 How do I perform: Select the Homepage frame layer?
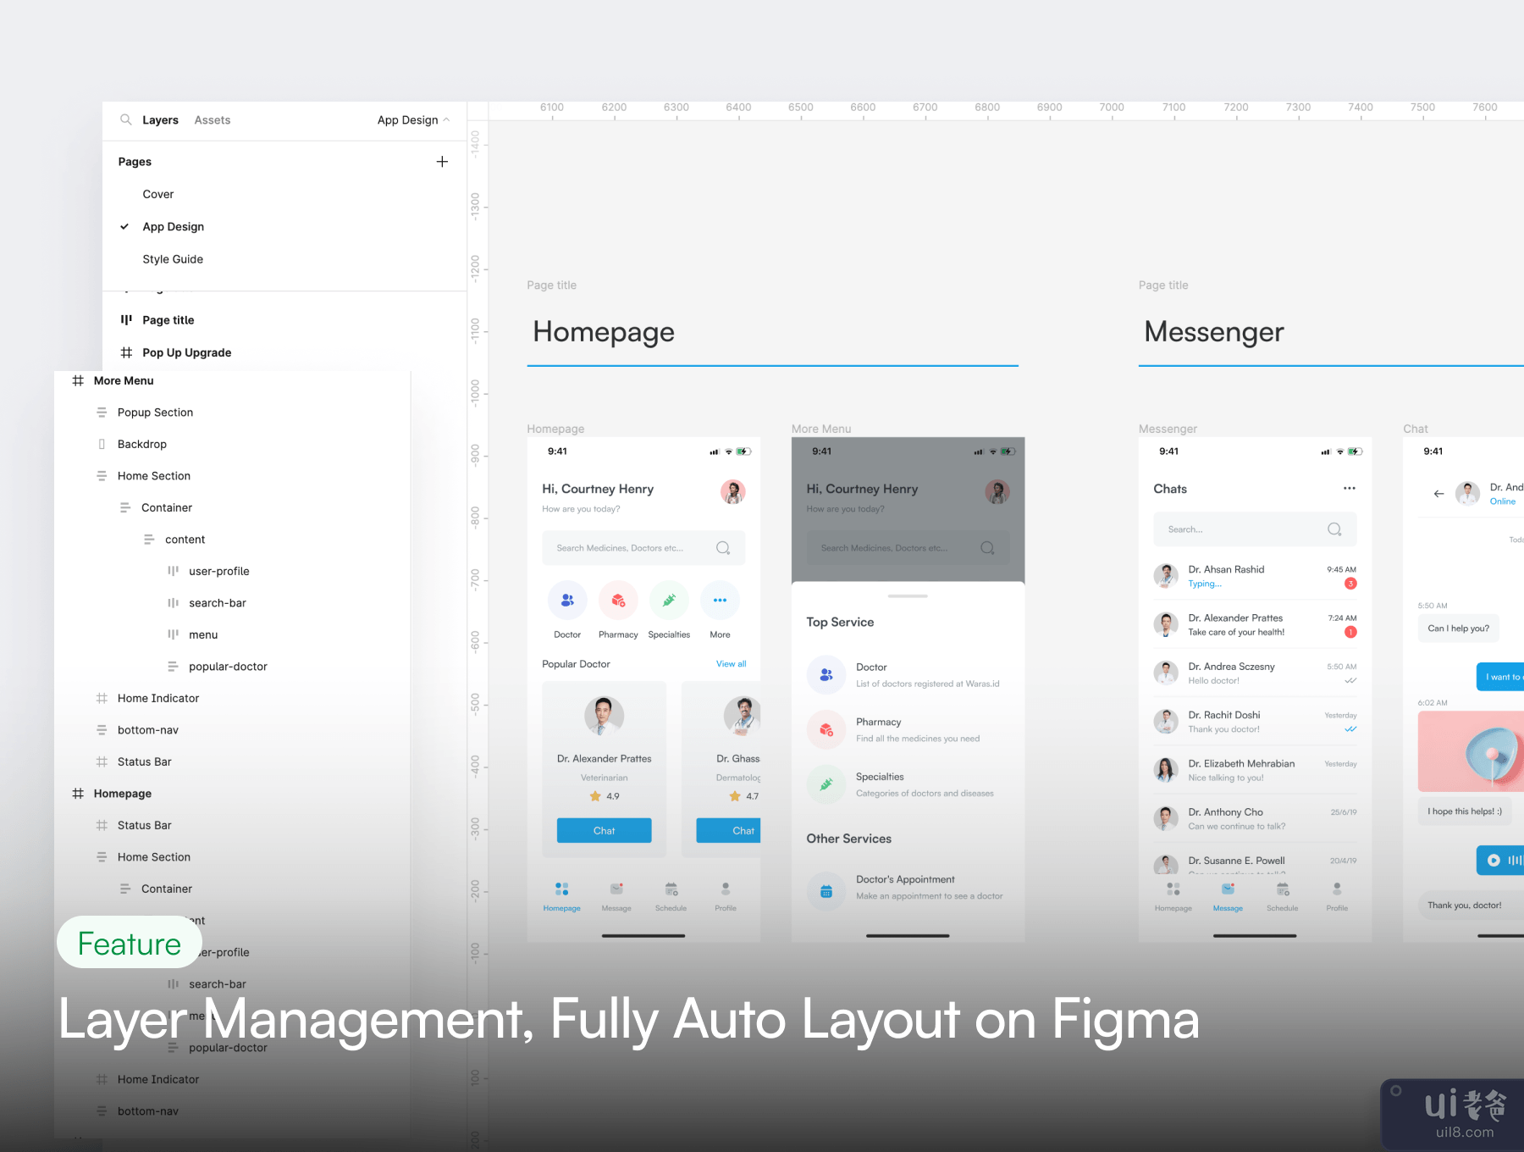[123, 794]
